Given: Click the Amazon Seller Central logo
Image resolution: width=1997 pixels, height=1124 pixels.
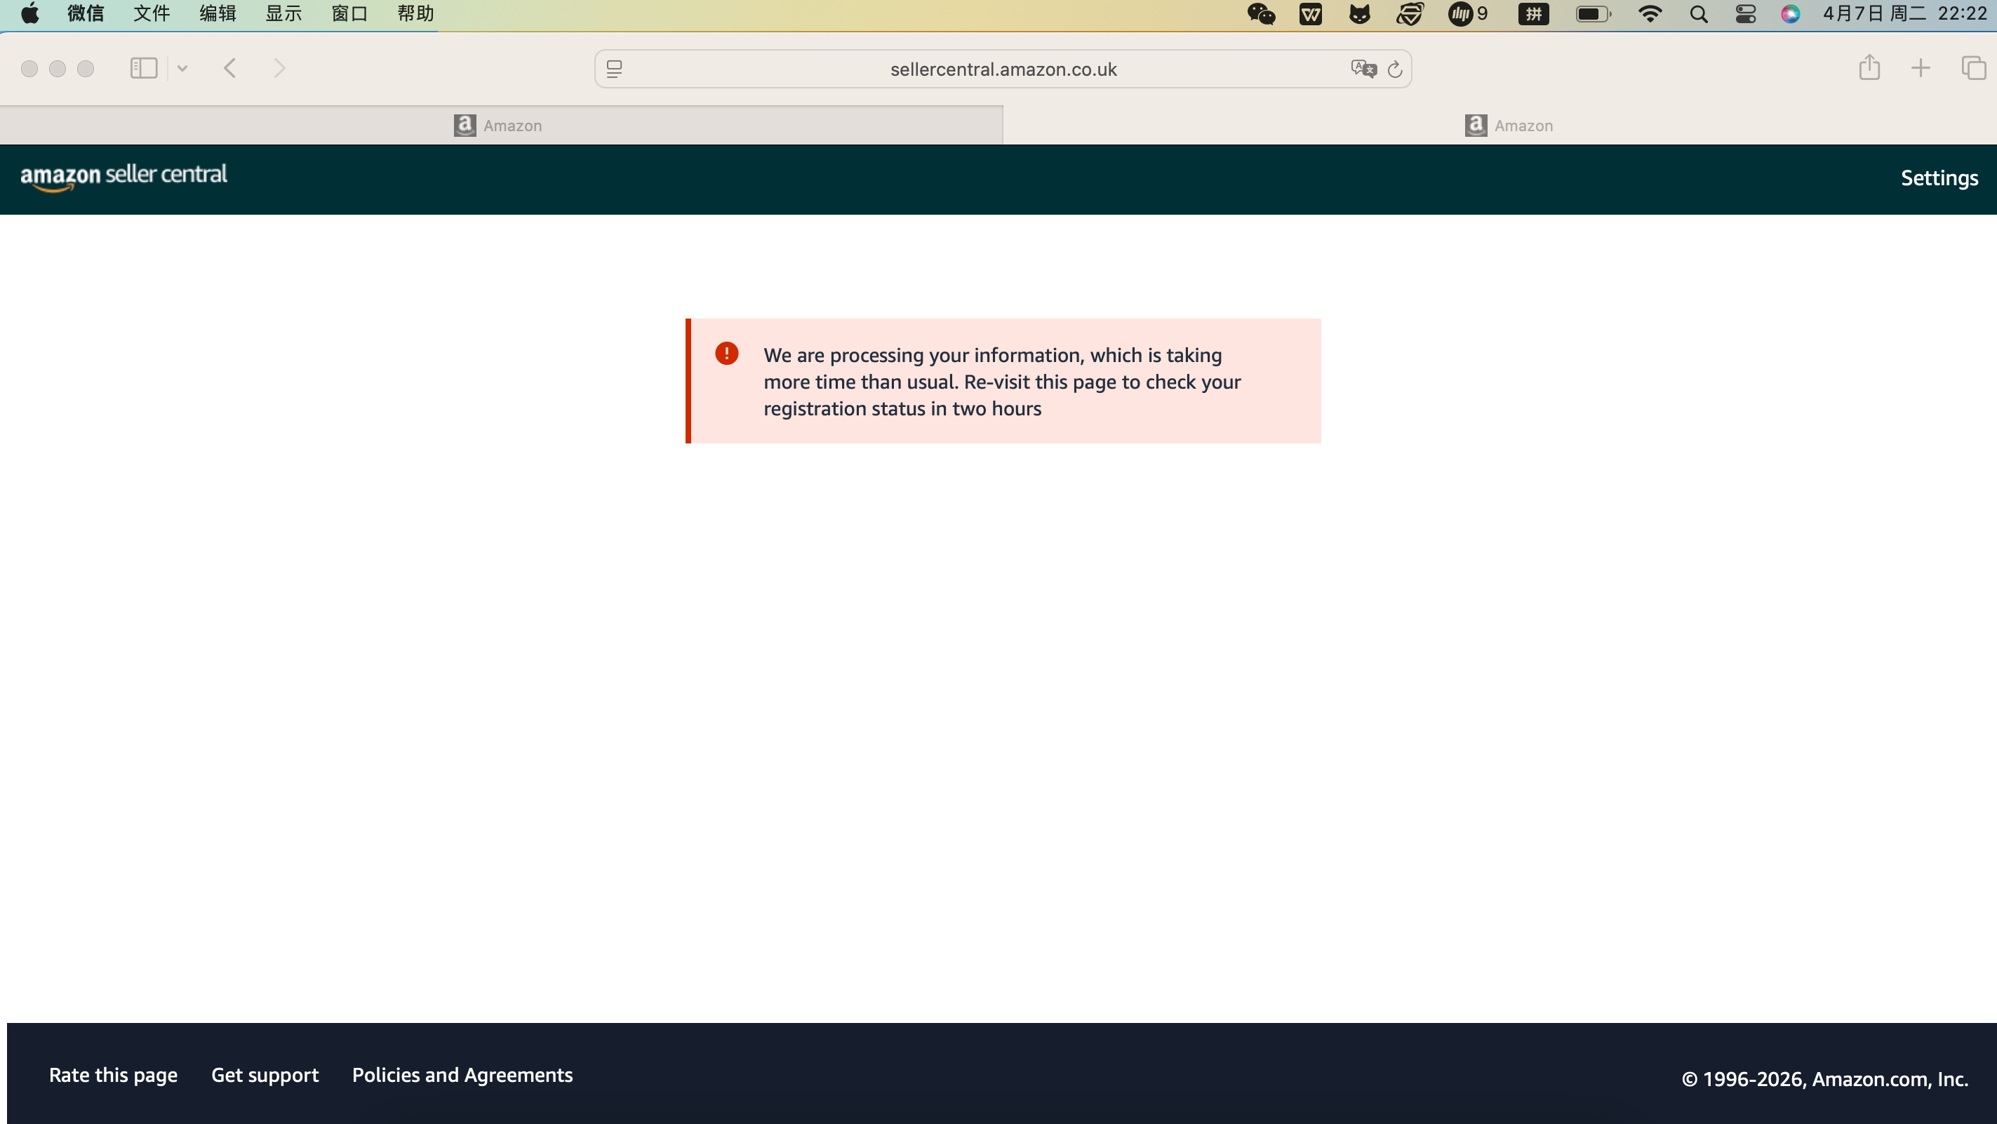Looking at the screenshot, I should click(x=124, y=176).
